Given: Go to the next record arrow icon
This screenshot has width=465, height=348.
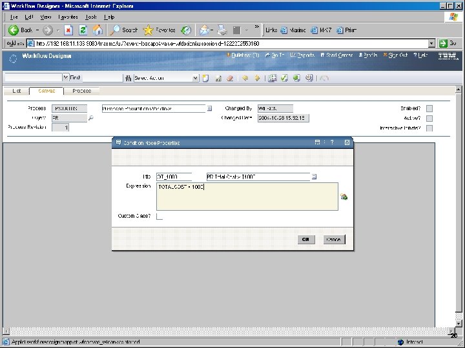Looking at the screenshot, I should pyautogui.click(x=257, y=78).
